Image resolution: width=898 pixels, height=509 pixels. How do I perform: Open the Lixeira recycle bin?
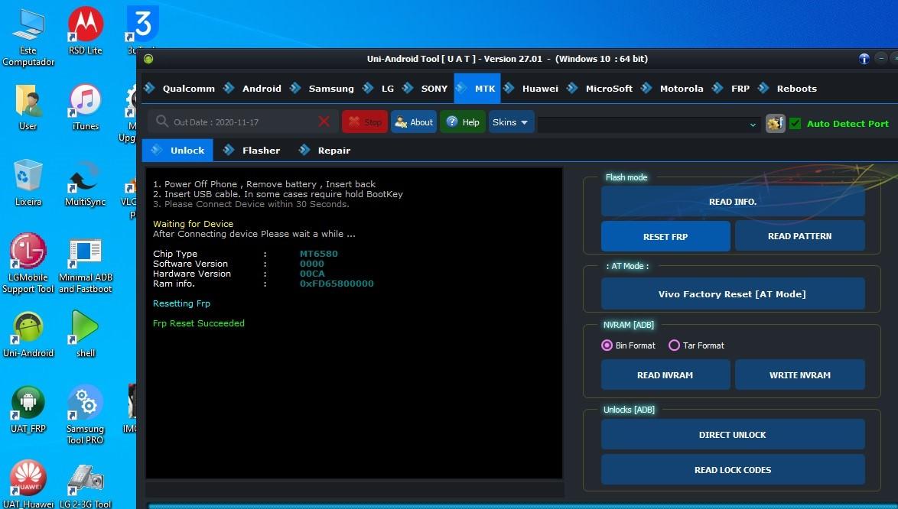[x=28, y=182]
